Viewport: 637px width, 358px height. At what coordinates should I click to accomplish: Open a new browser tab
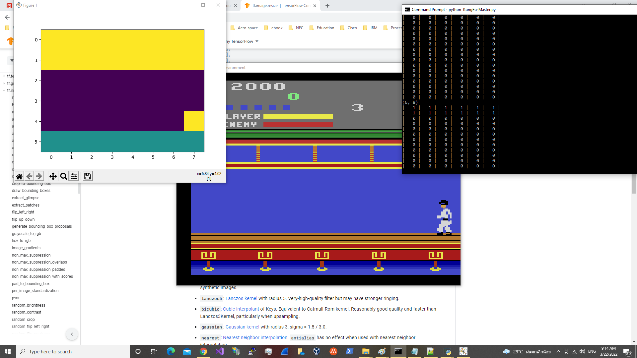click(327, 6)
